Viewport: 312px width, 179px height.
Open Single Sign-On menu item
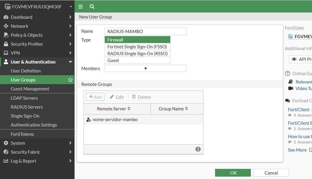click(37, 116)
